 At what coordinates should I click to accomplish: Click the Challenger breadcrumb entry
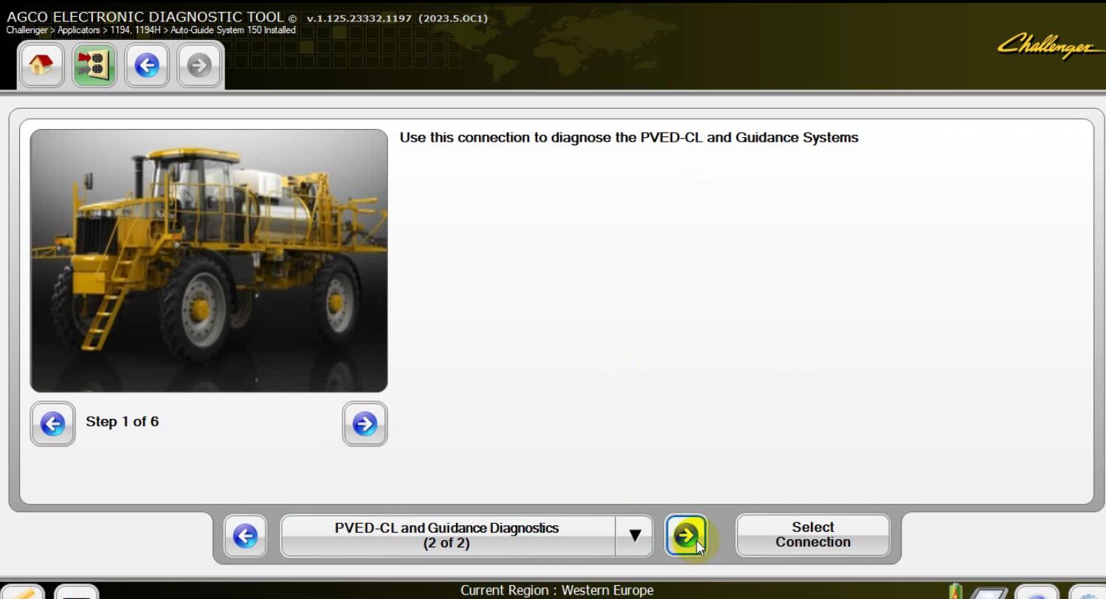pyautogui.click(x=27, y=30)
